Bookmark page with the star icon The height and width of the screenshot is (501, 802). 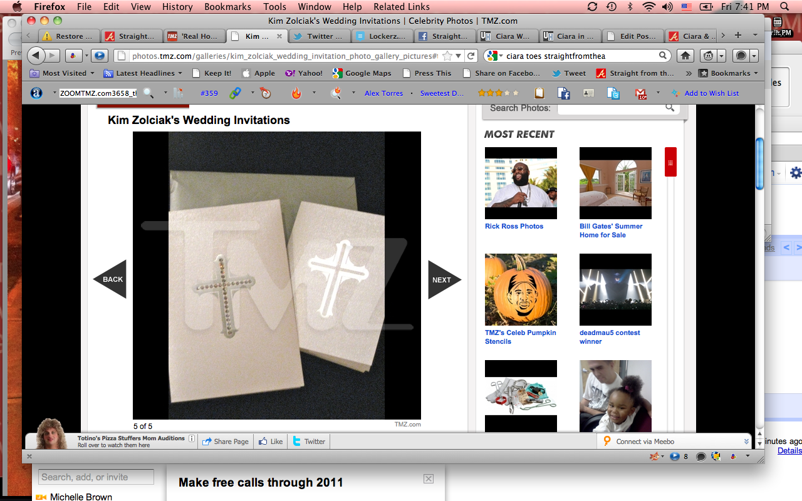[x=447, y=56]
